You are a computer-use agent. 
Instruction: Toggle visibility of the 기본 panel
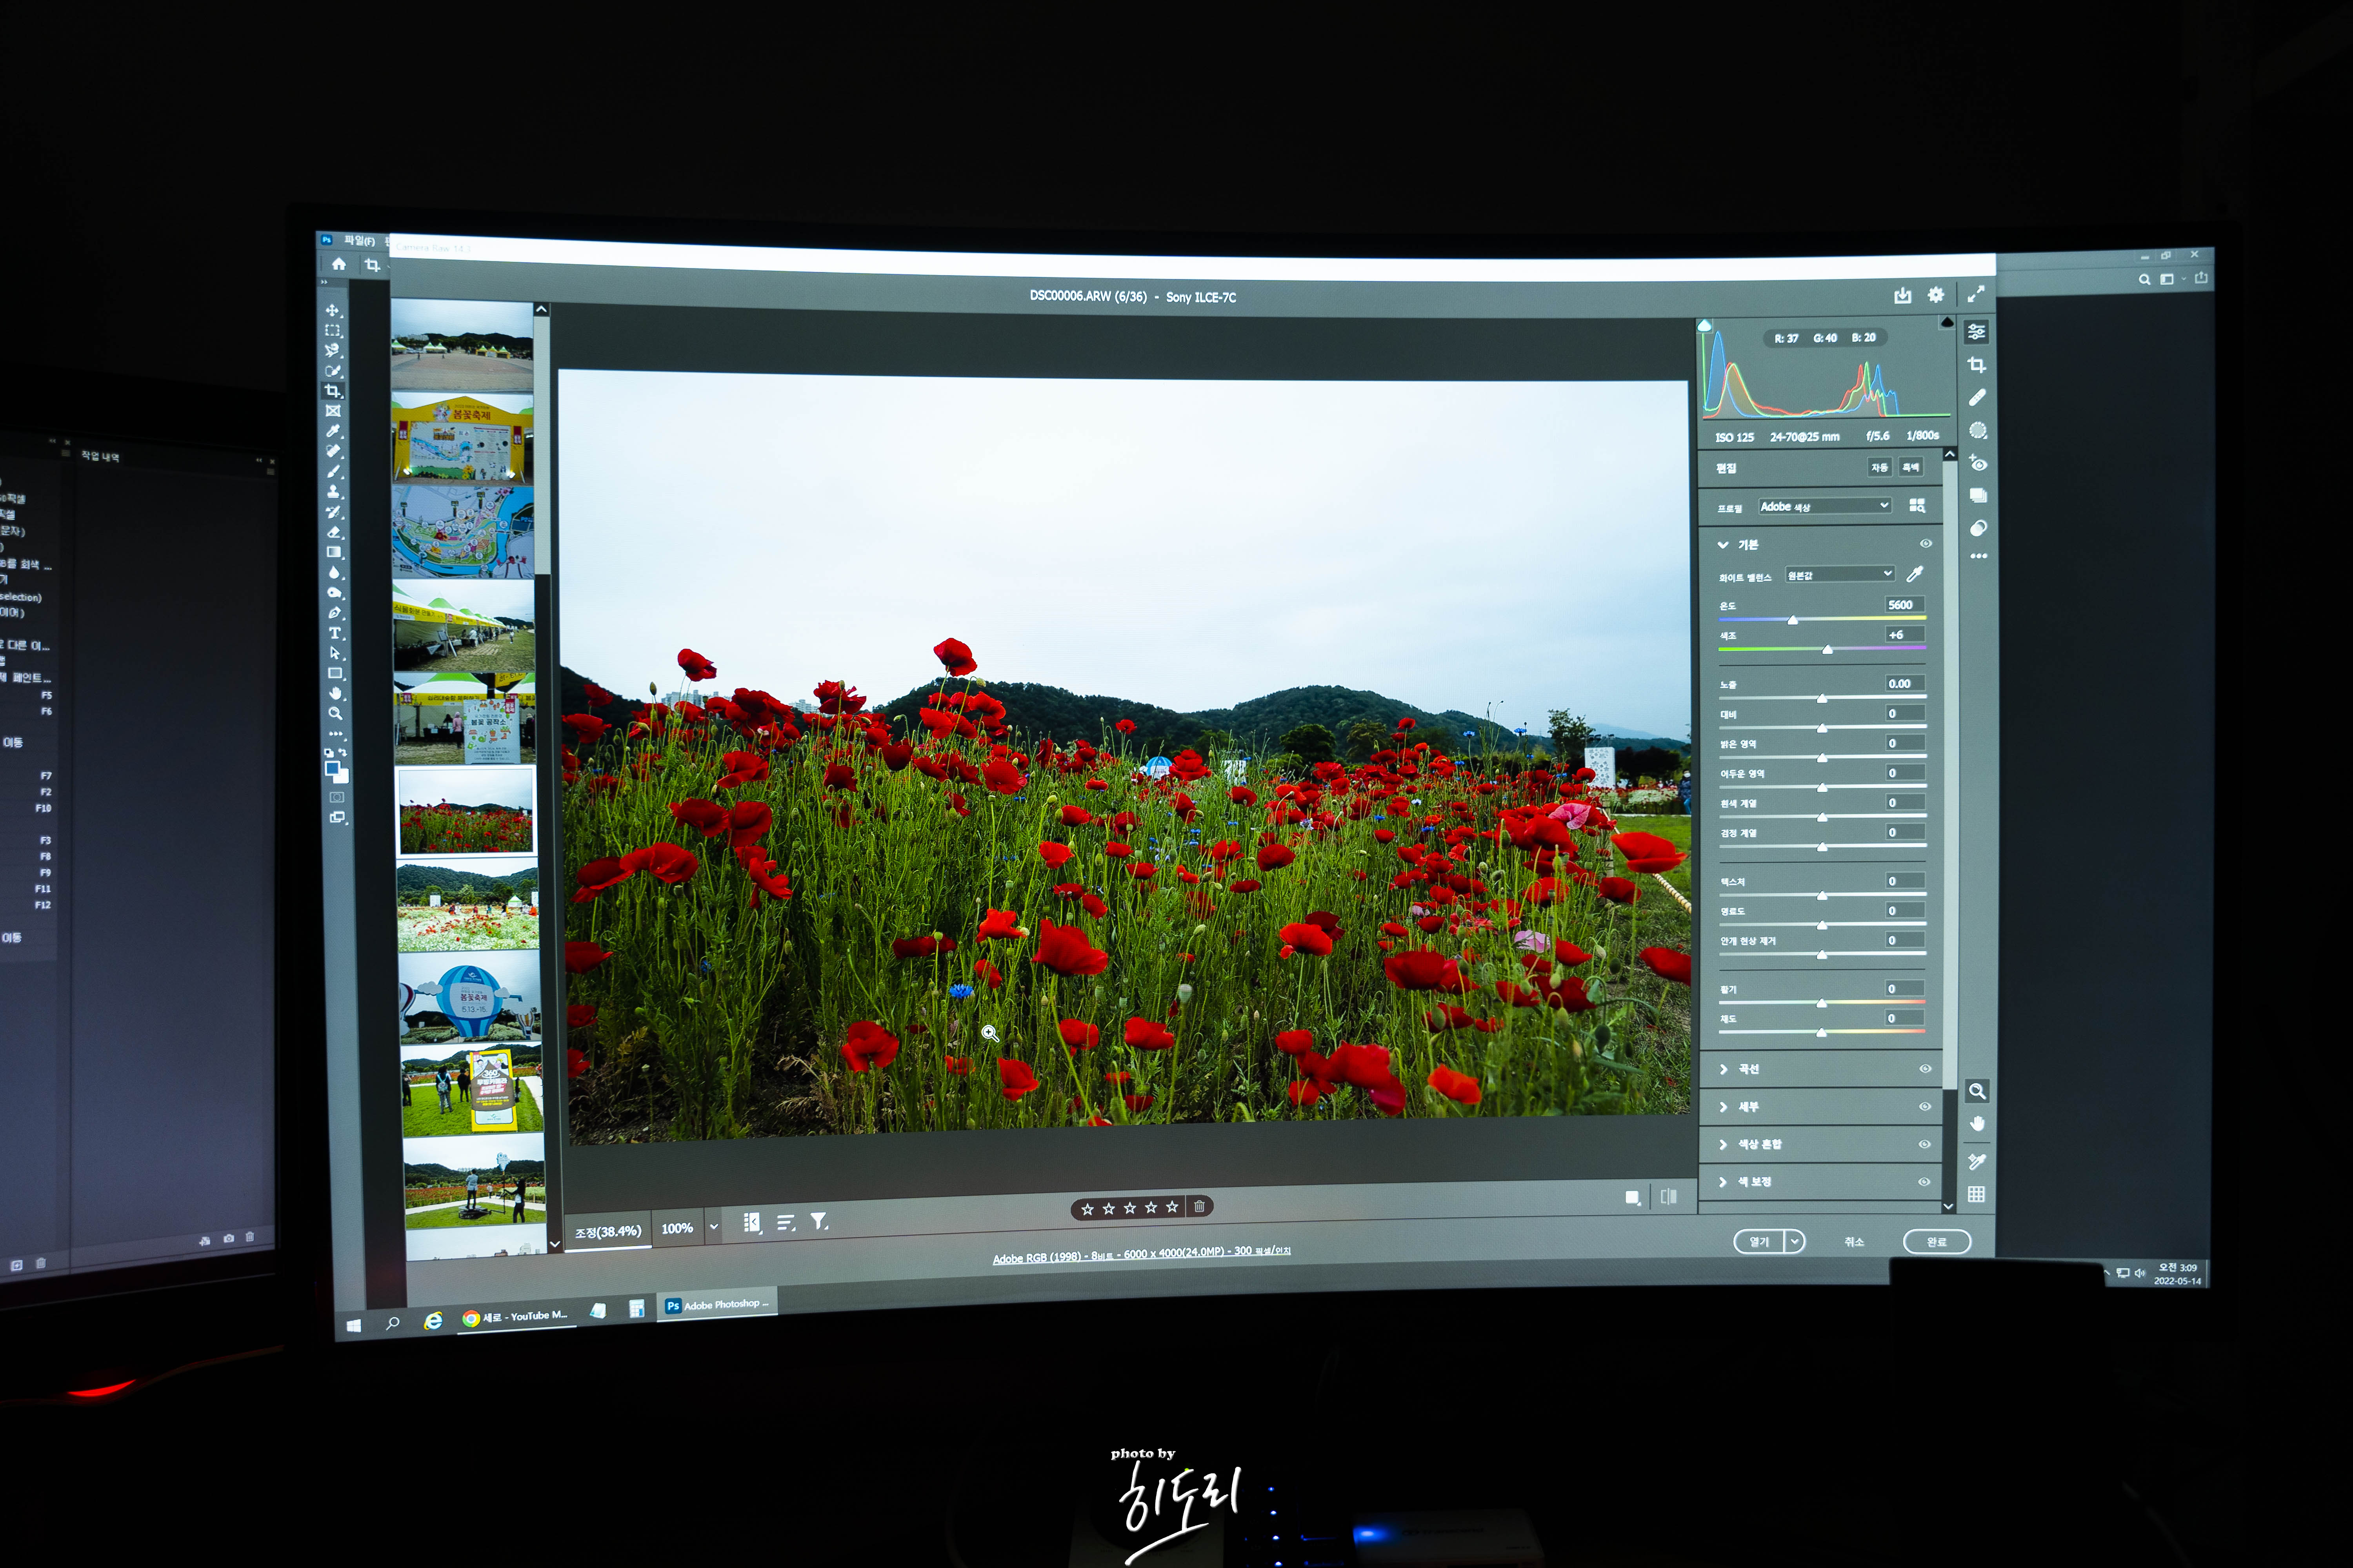coord(1926,544)
